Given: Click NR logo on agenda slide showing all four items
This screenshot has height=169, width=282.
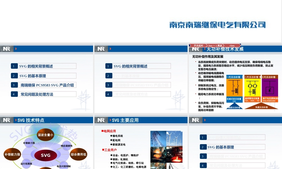Looking at the screenshot, I should (7, 49).
